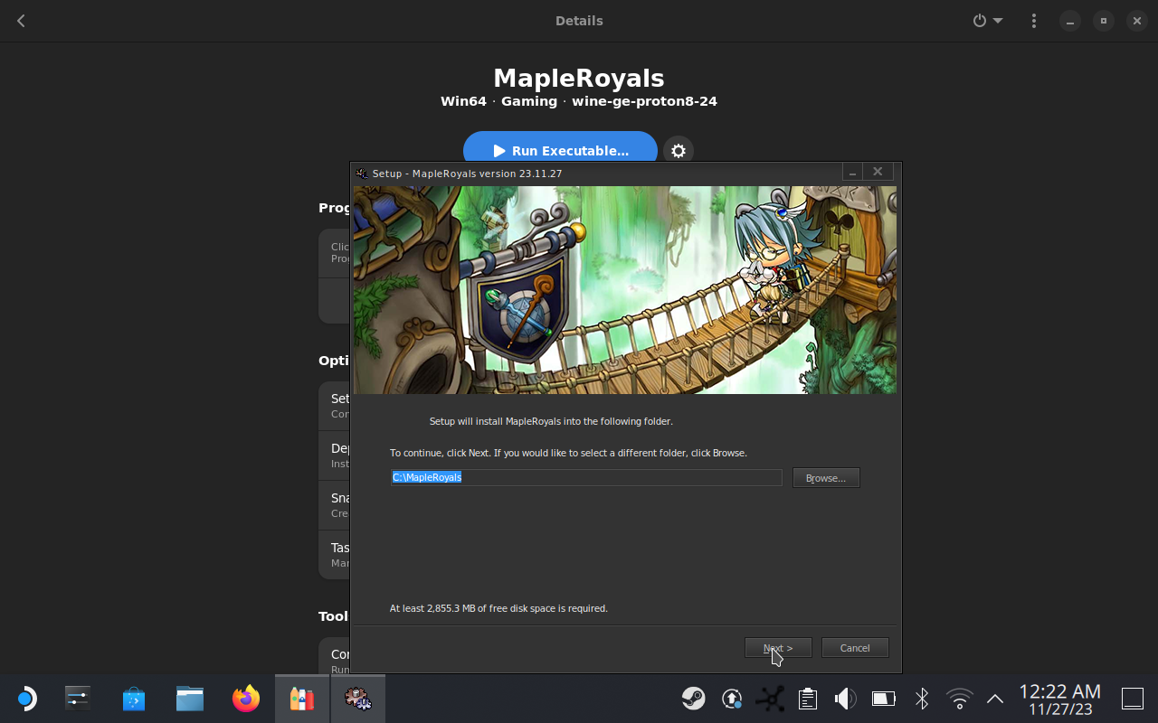Click the install folder path field

point(586,477)
